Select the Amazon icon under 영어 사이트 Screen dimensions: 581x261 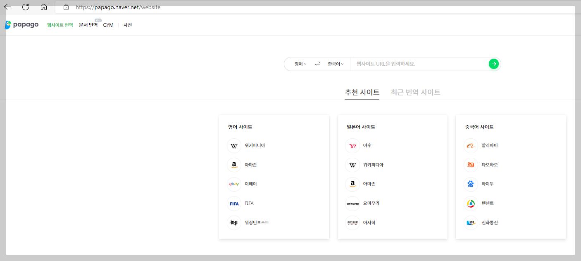[234, 165]
